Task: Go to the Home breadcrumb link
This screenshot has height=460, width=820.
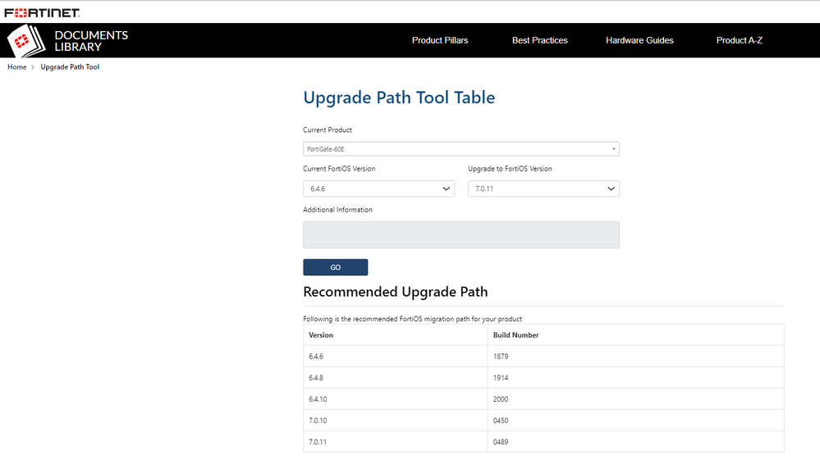Action: (x=17, y=67)
